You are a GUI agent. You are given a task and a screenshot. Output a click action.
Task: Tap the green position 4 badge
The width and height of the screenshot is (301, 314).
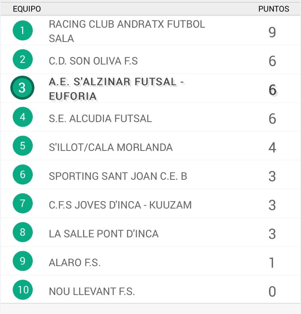point(23,117)
